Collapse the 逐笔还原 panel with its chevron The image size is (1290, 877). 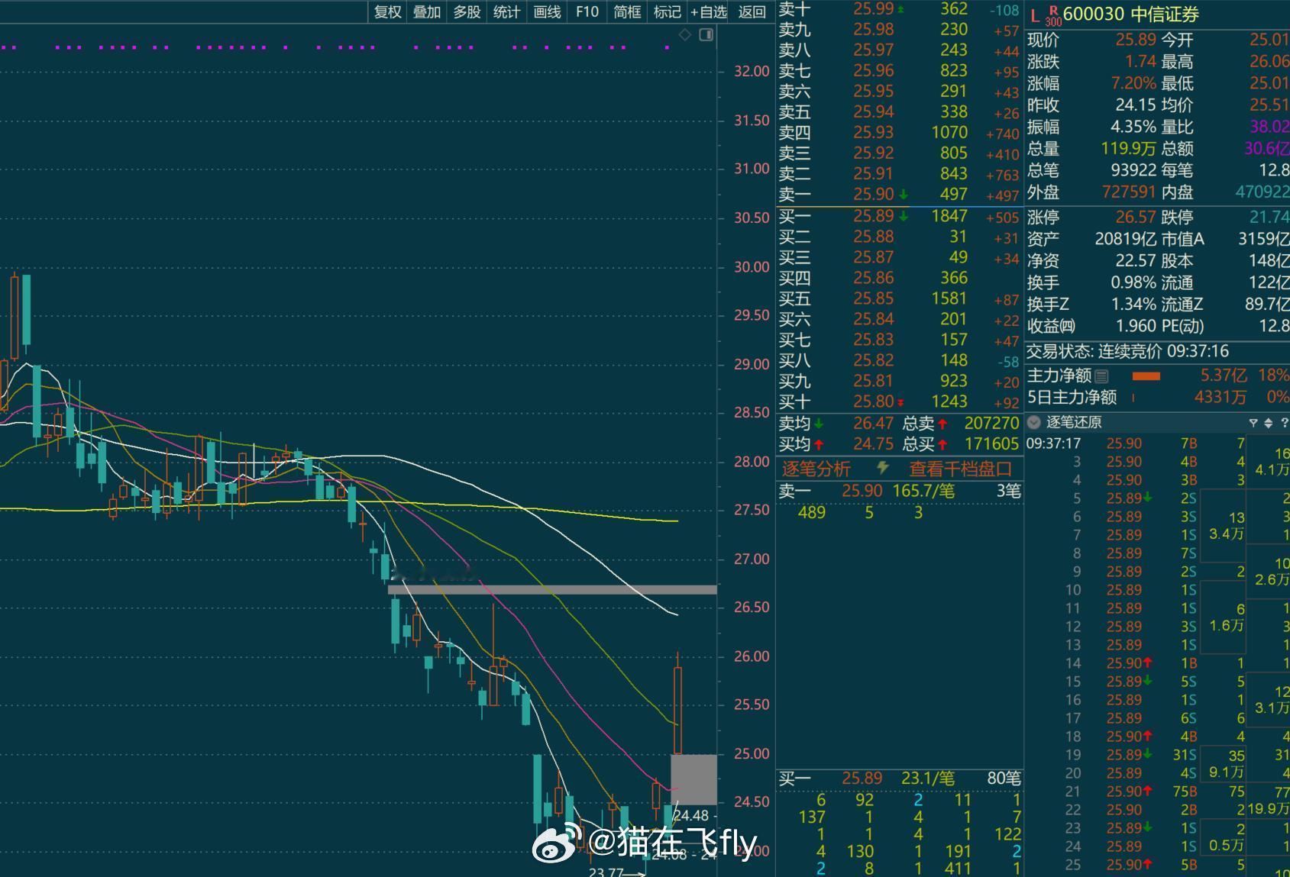(1033, 422)
